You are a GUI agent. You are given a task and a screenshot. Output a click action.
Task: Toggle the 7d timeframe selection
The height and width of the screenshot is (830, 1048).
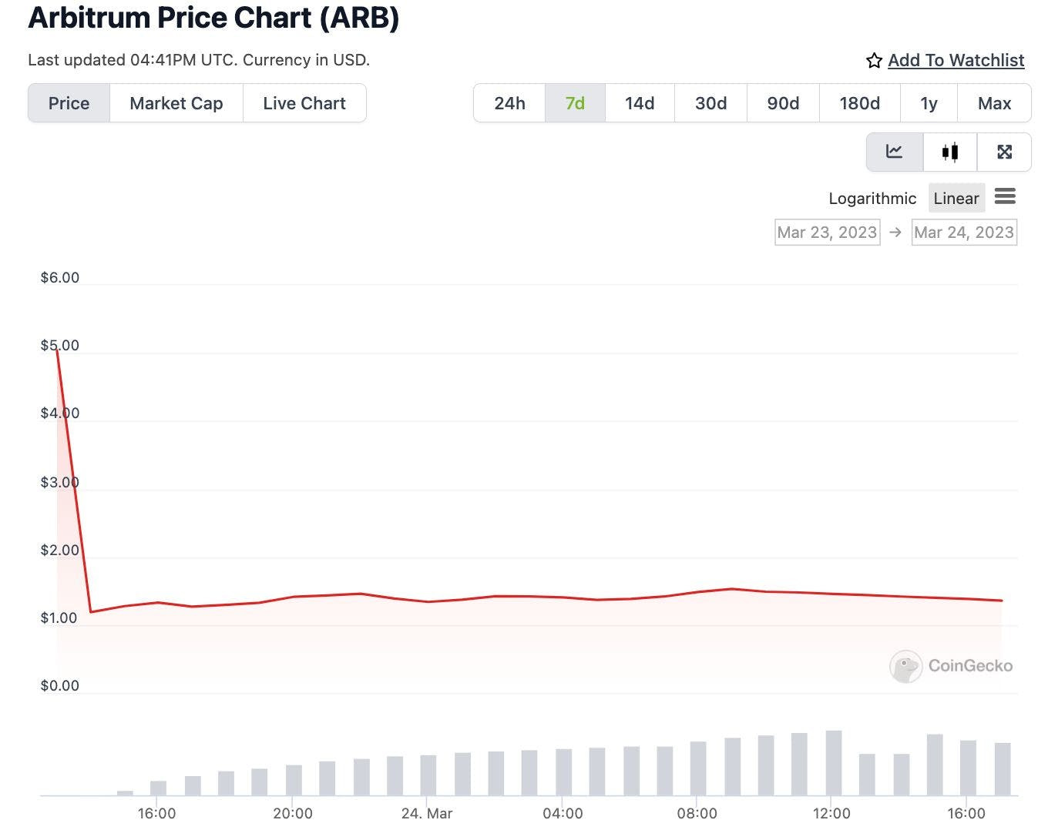pyautogui.click(x=574, y=102)
